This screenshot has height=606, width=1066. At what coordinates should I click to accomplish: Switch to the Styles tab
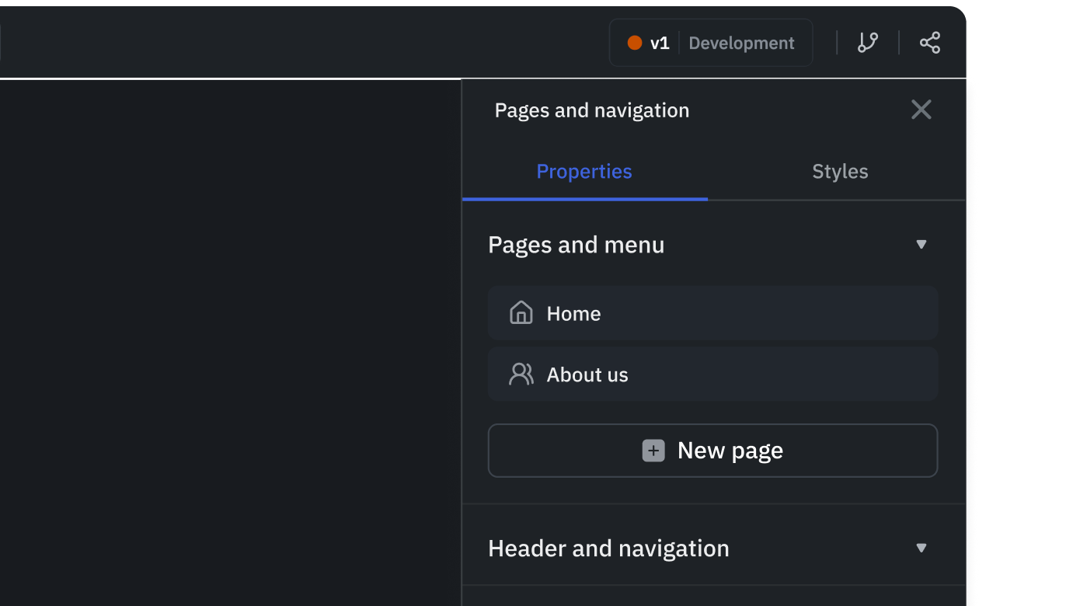pos(840,172)
